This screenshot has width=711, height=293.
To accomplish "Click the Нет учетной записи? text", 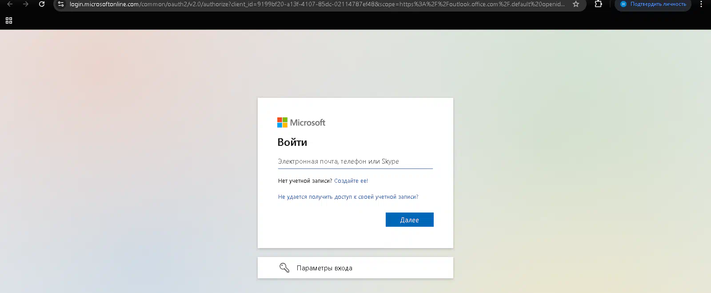I will point(305,181).
